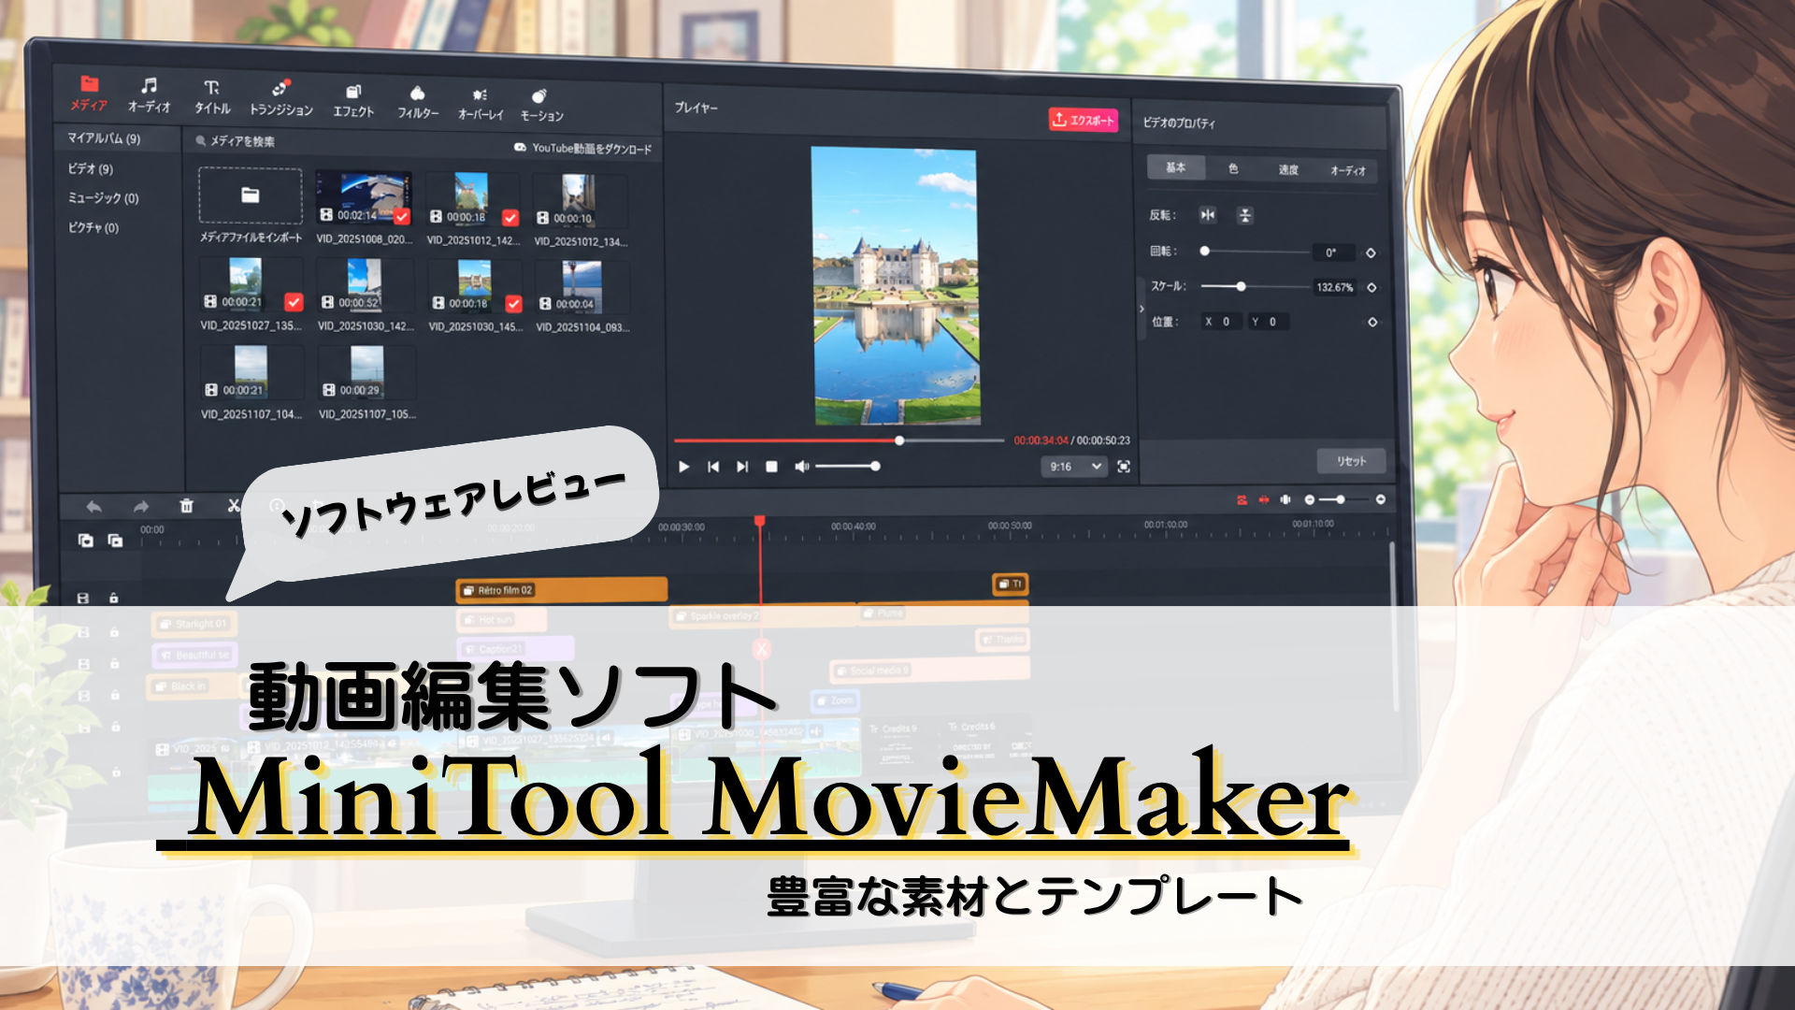
Task: Switch to the 速度 speed tab
Action: [1288, 169]
